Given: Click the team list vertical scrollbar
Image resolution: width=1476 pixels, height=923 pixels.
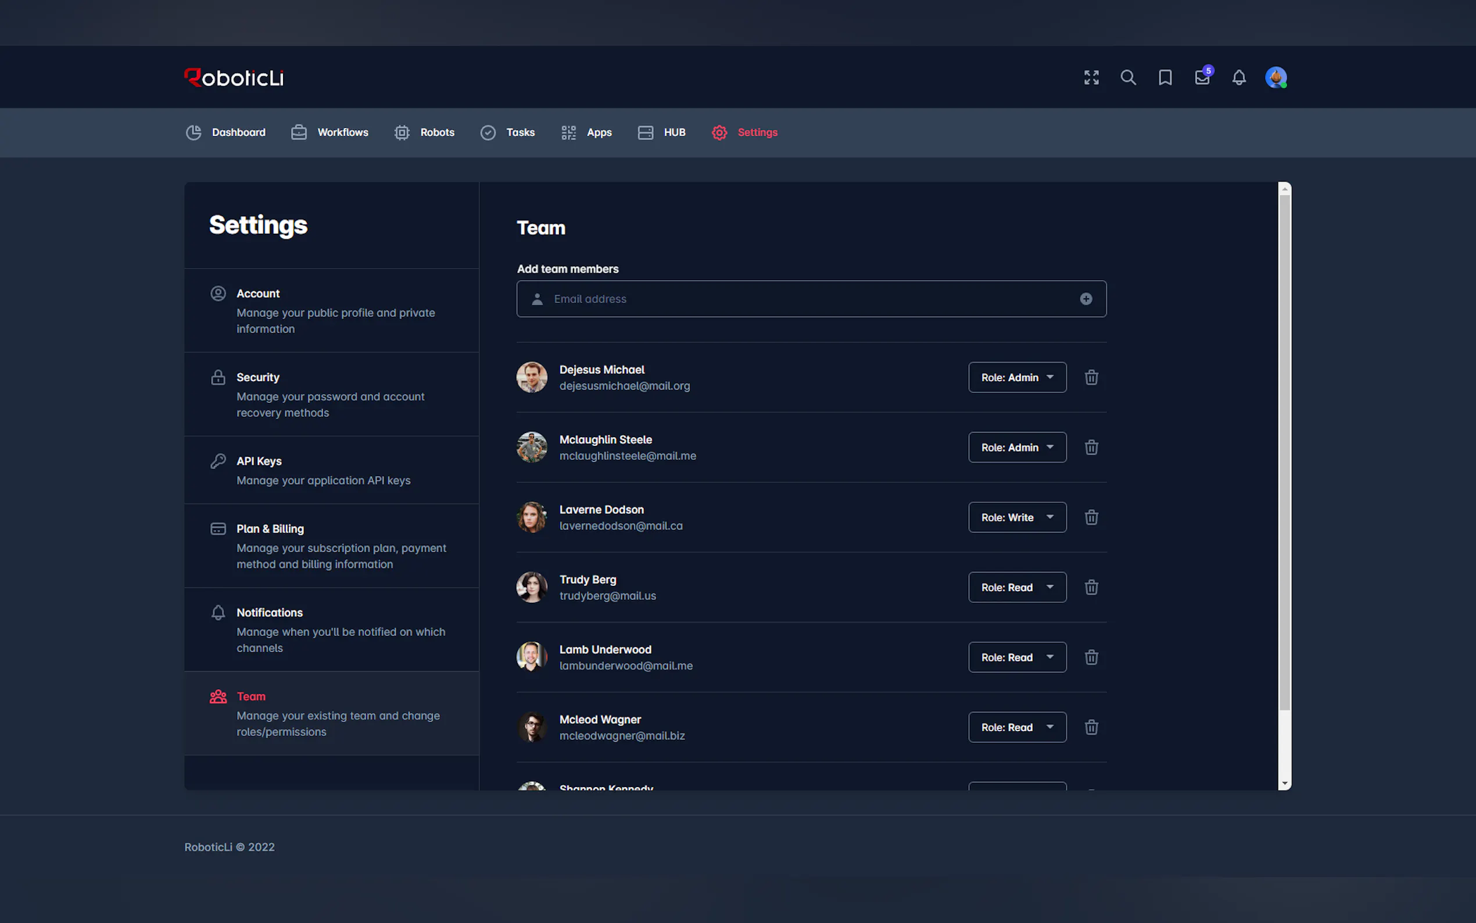Looking at the screenshot, I should pyautogui.click(x=1284, y=452).
